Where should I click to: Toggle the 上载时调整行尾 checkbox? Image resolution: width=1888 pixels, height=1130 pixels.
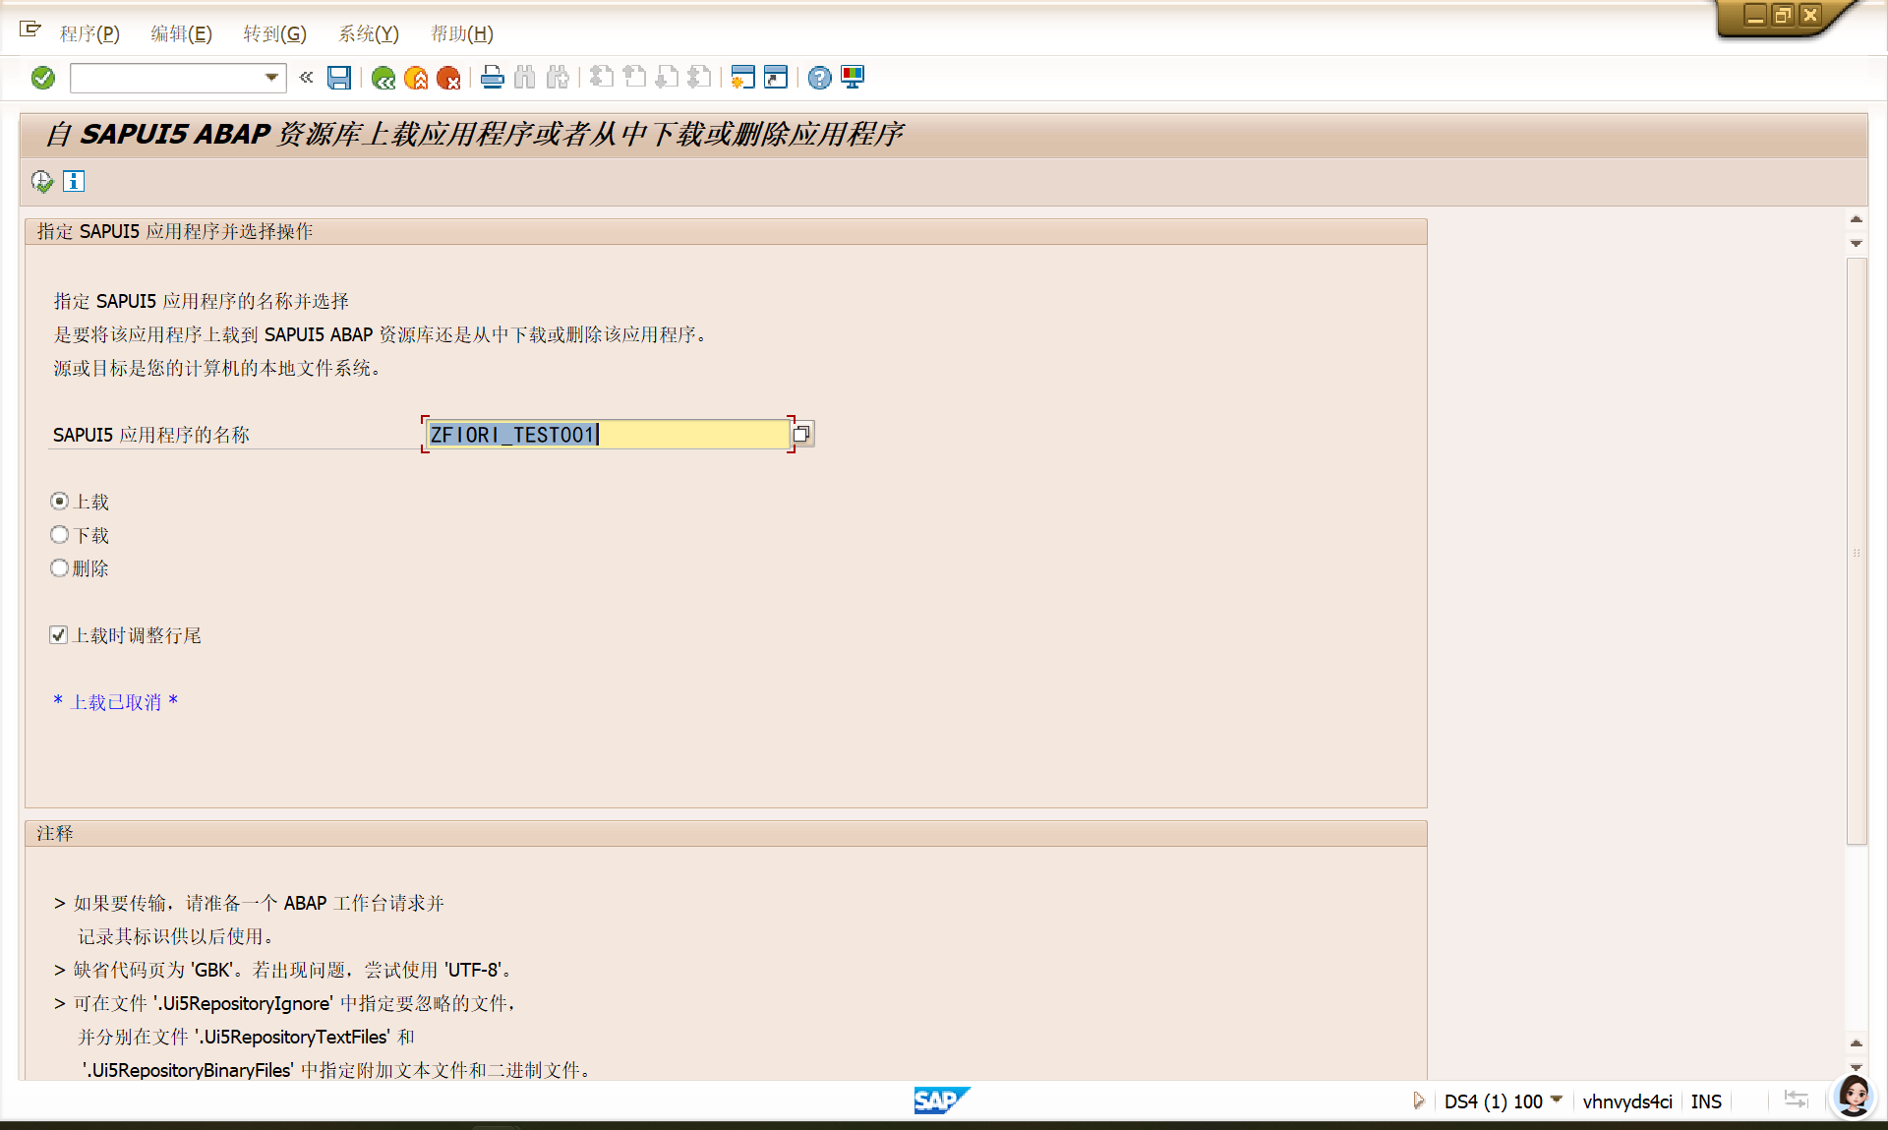point(59,635)
